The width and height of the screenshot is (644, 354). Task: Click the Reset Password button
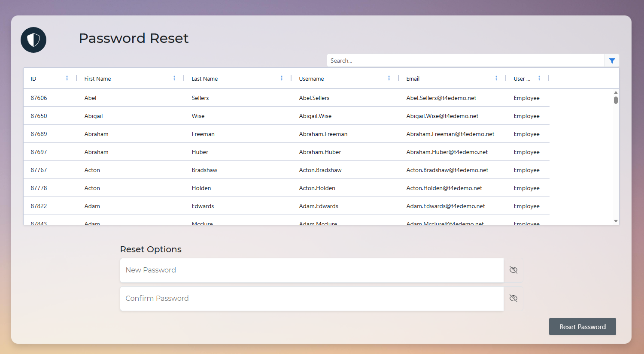pos(582,327)
